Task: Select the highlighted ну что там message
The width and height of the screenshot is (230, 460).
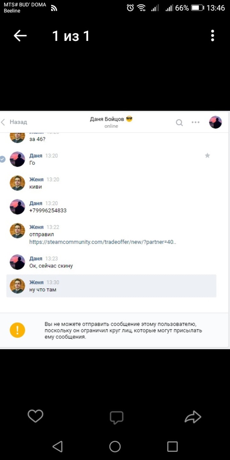Action: pyautogui.click(x=112, y=286)
